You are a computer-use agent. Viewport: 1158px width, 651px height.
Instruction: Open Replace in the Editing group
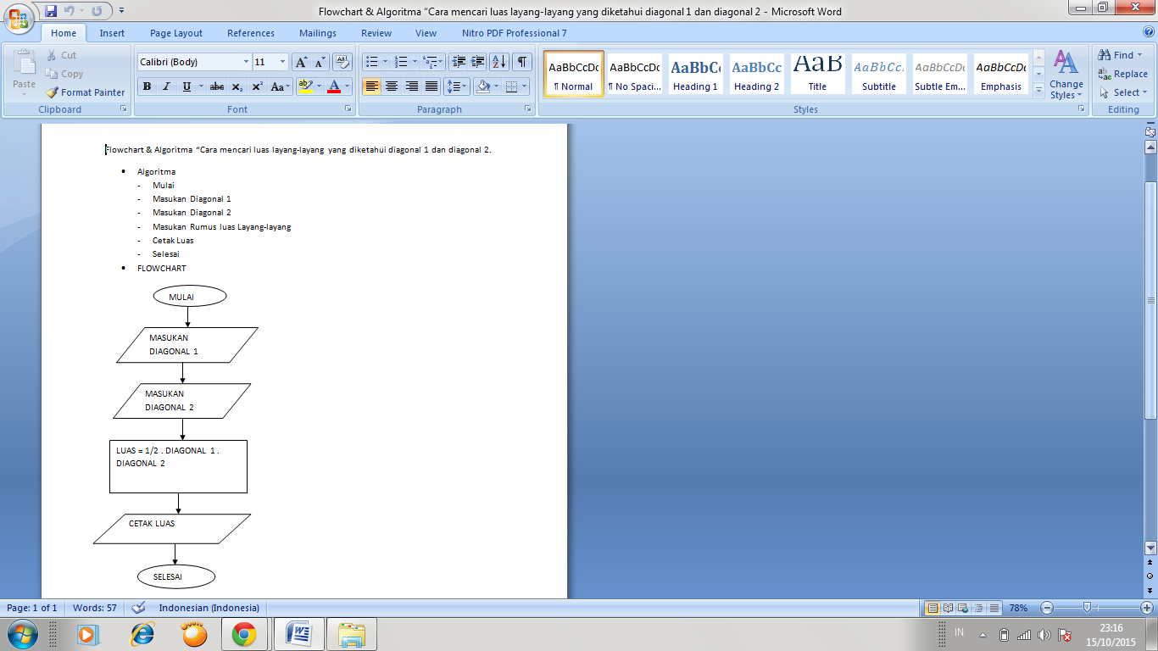(1123, 74)
